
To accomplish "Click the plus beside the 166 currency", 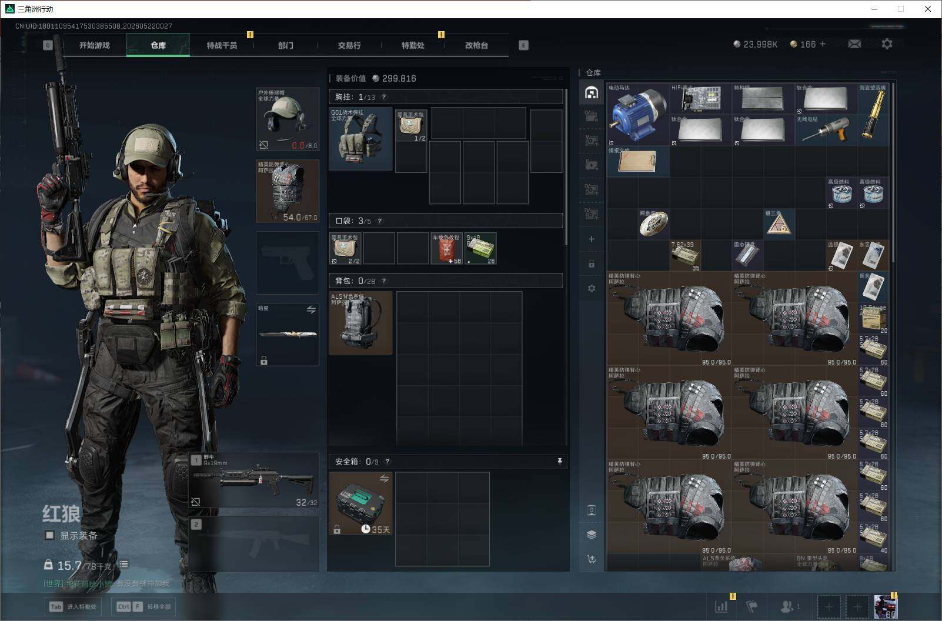I will click(823, 44).
